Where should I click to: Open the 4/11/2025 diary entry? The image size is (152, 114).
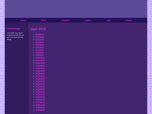pyautogui.click(x=40, y=61)
